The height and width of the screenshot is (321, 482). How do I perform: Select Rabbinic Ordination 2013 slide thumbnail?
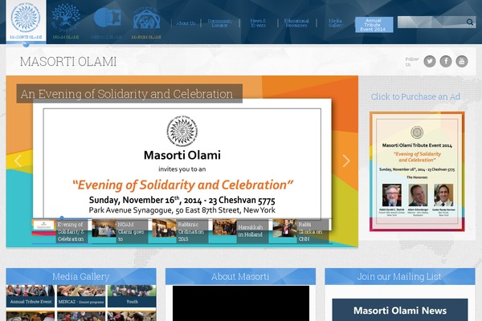[180, 231]
